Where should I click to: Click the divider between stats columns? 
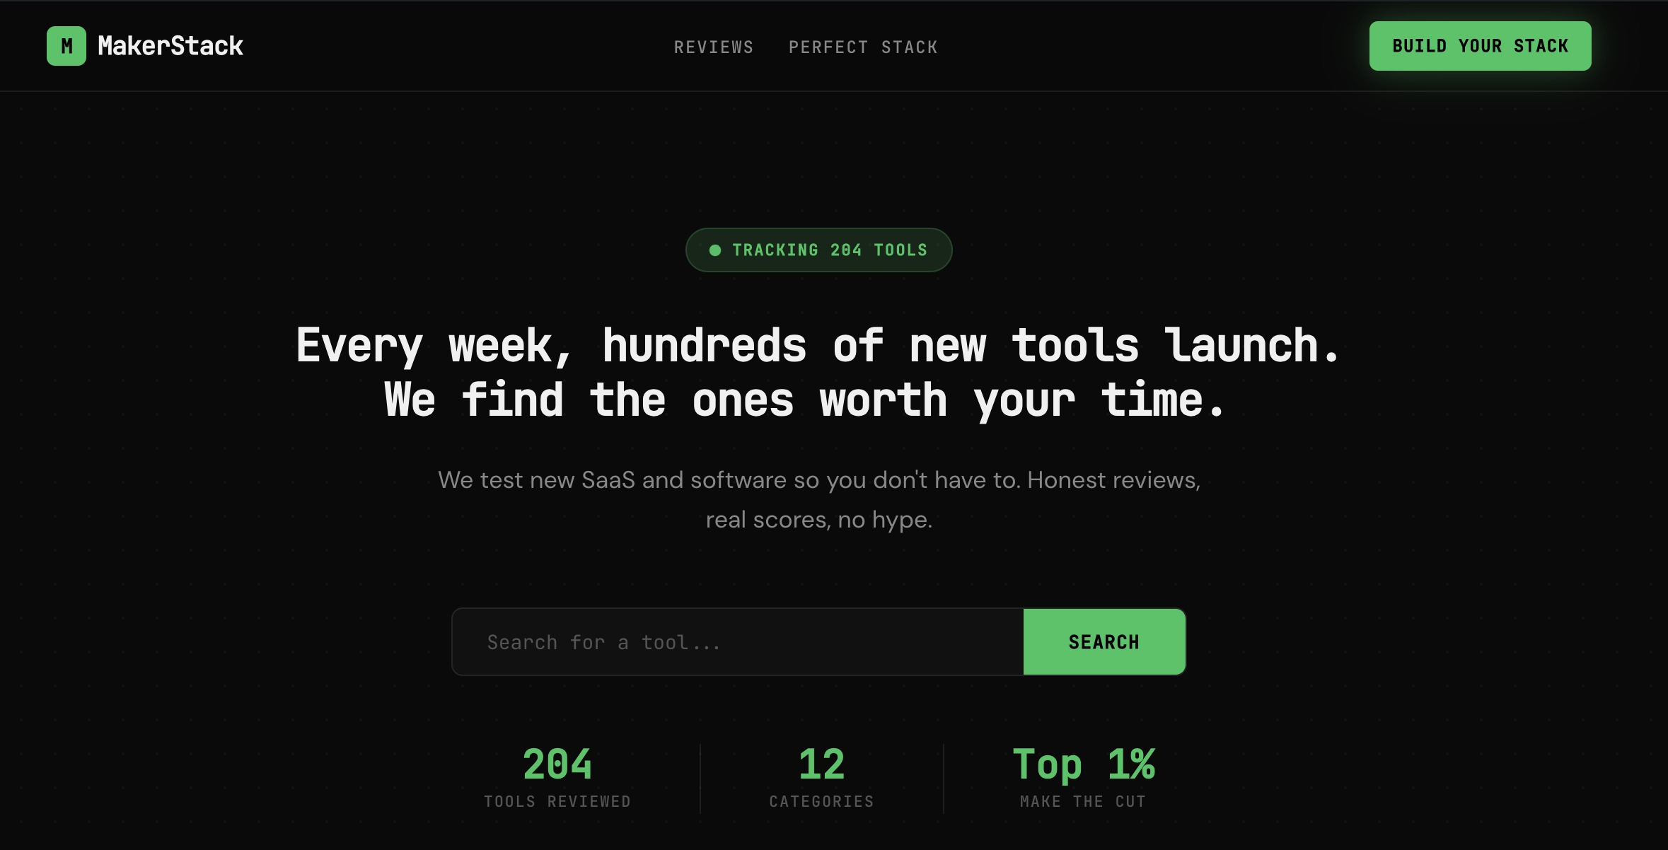pos(699,778)
